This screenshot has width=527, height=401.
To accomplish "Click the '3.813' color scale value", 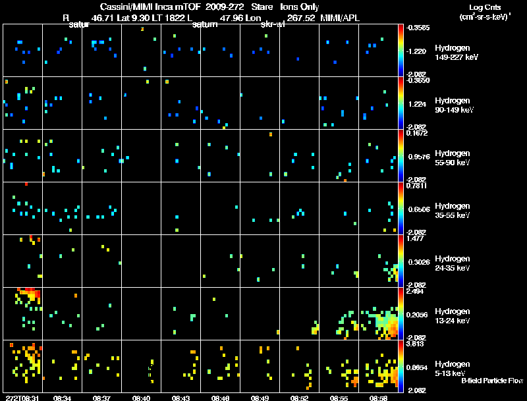I will pyautogui.click(x=415, y=344).
